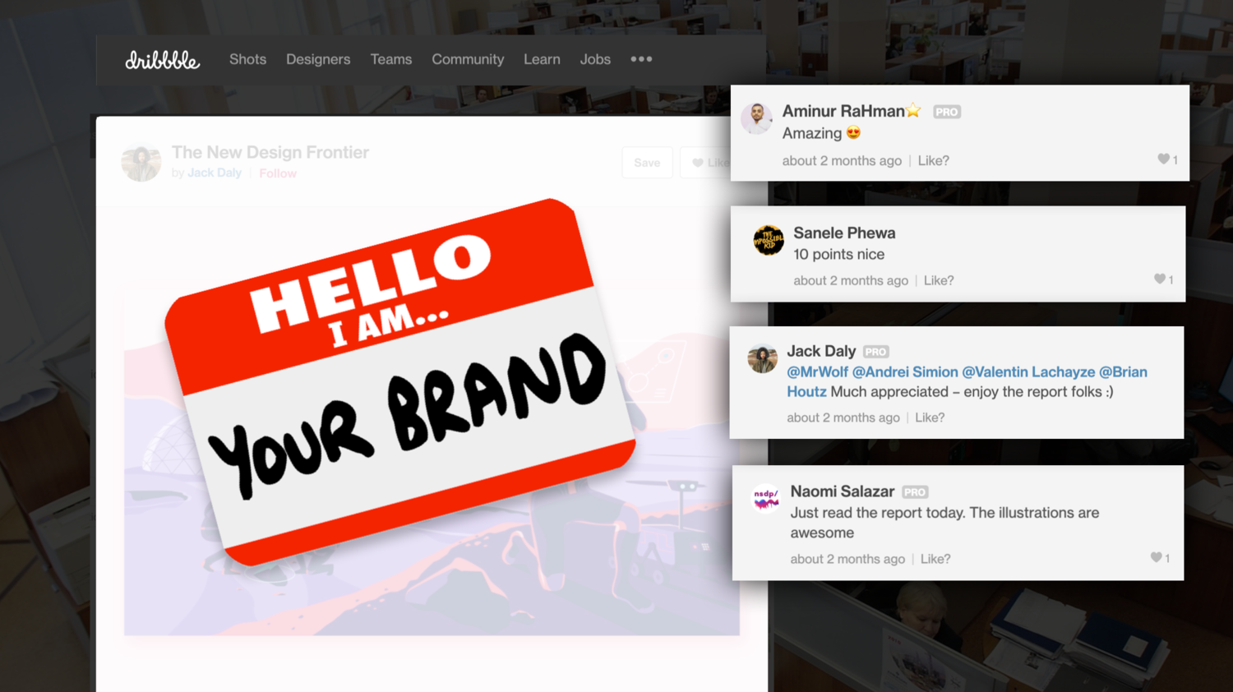Click the PRO badge next to Aminur RaHman
1233x692 pixels.
[947, 112]
